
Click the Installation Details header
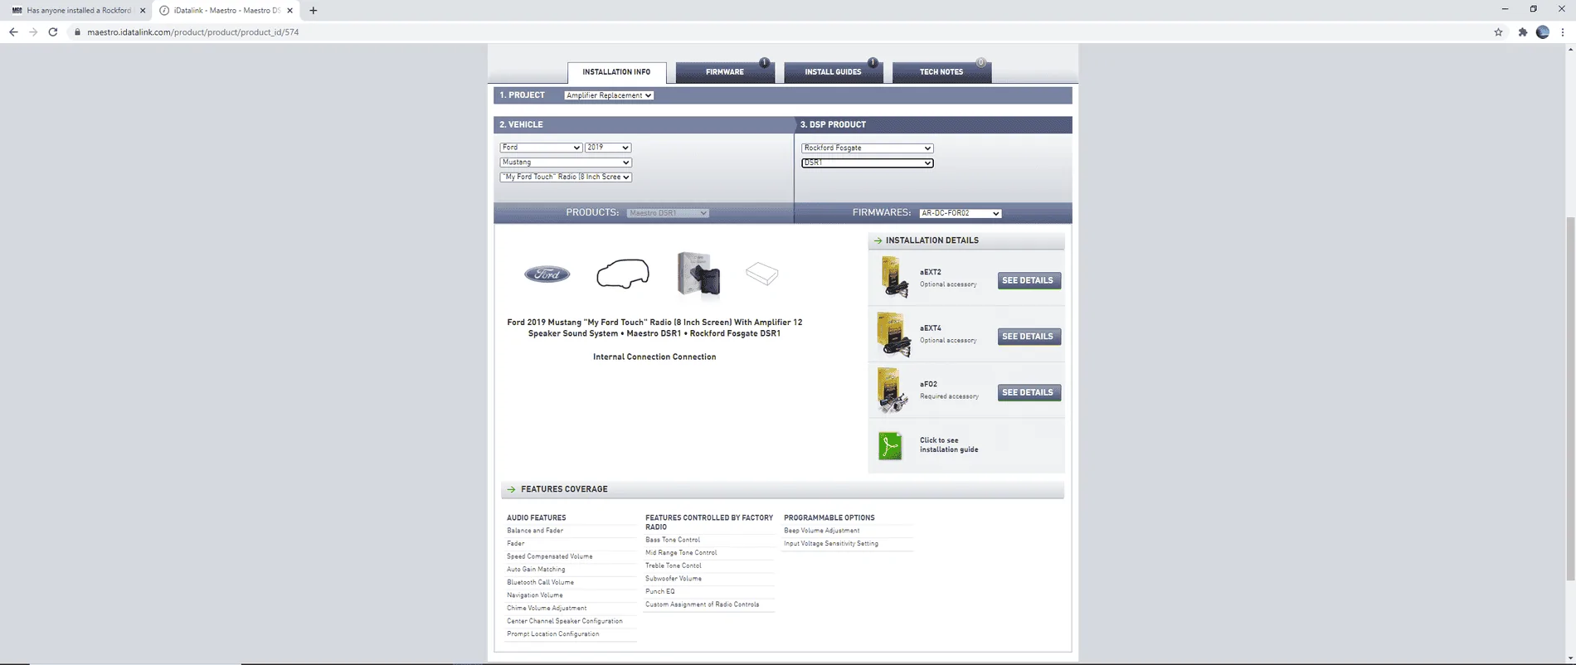[x=966, y=240]
